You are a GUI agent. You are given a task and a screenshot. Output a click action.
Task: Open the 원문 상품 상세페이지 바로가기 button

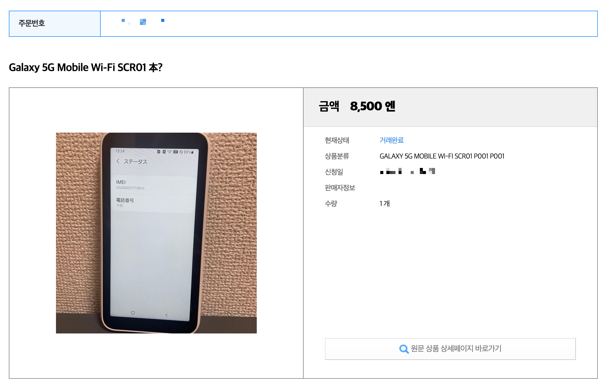pyautogui.click(x=450, y=349)
